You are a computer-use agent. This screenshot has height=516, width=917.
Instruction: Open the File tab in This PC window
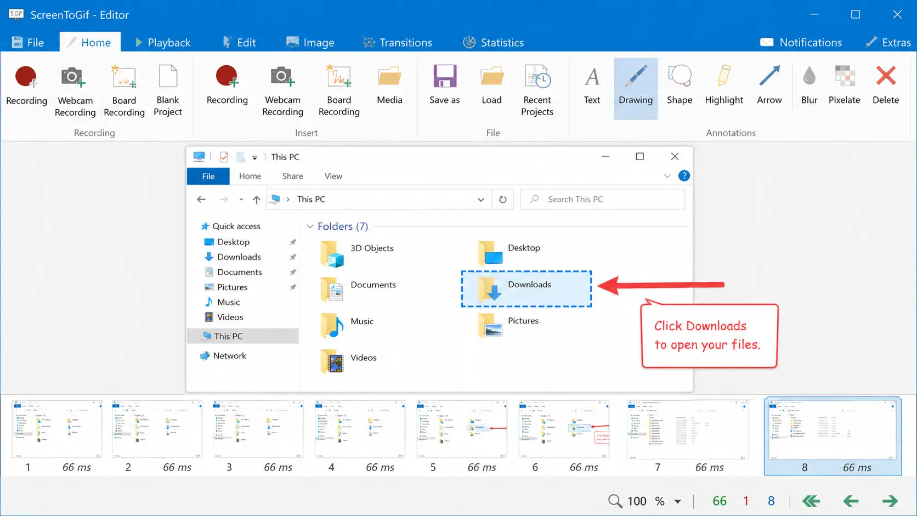[x=208, y=176]
